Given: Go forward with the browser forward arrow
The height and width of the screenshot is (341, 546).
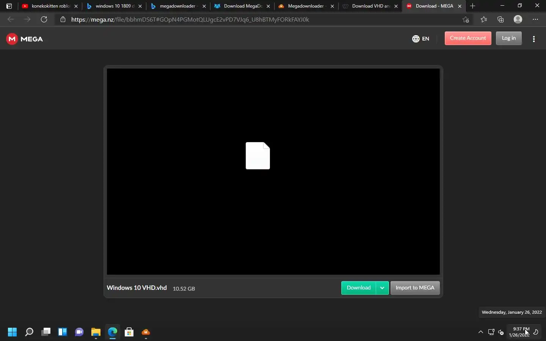Looking at the screenshot, I should click(27, 19).
